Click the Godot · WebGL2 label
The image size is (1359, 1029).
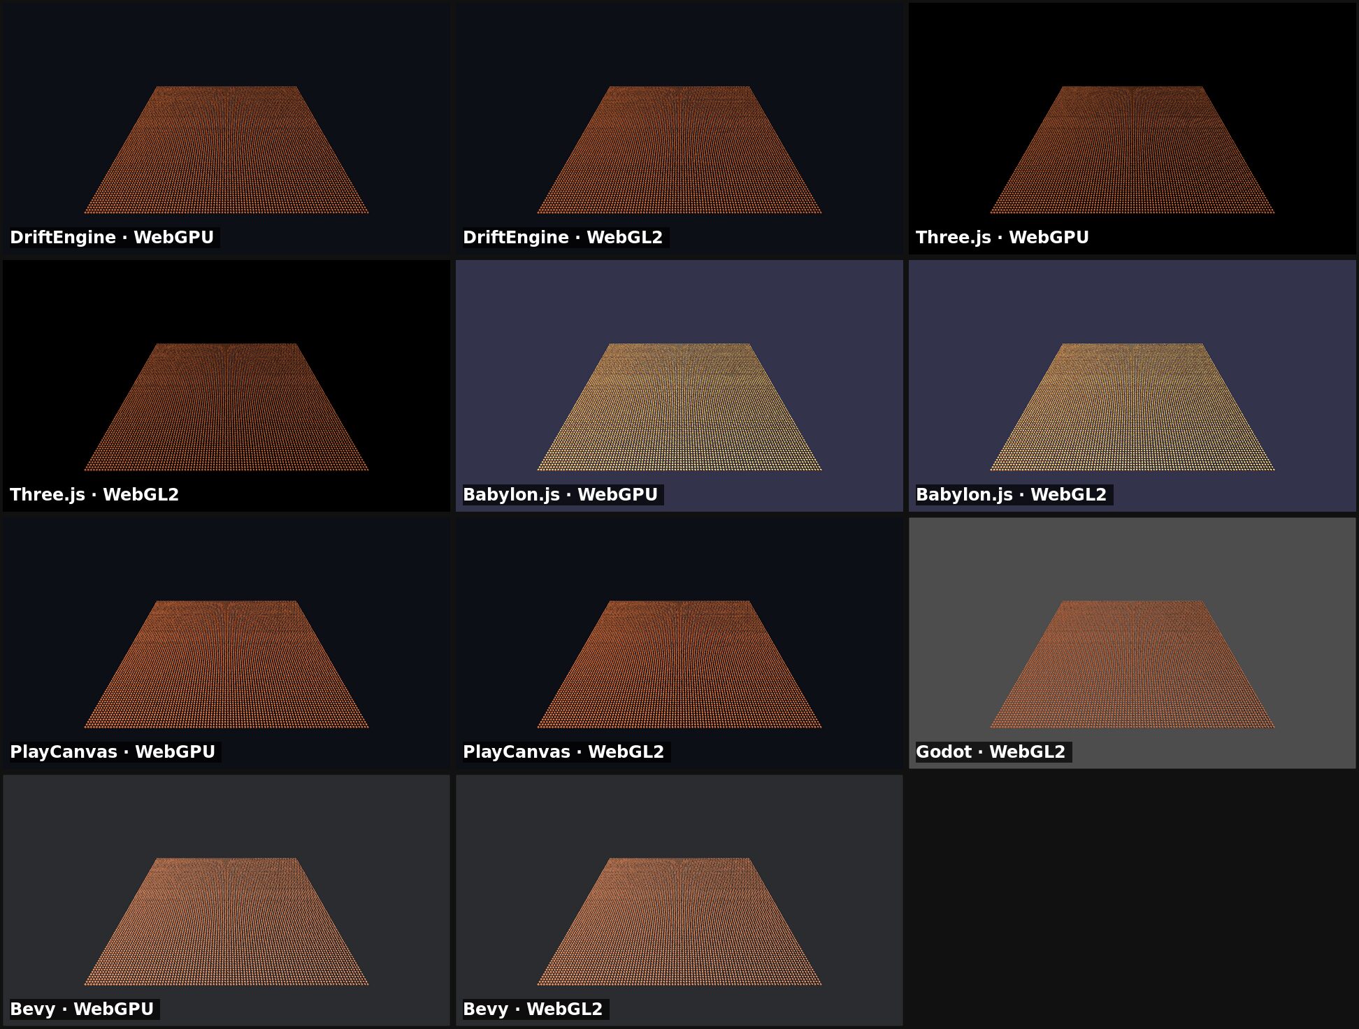[991, 752]
